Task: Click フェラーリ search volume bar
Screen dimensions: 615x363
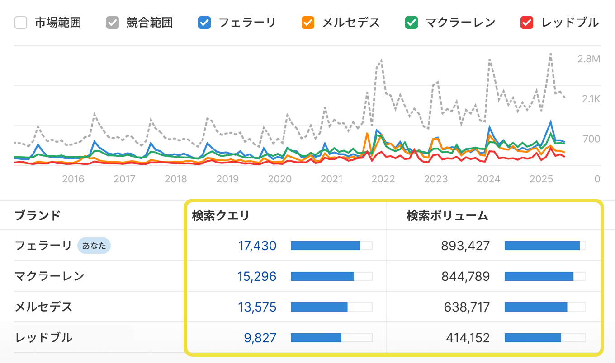Action: point(544,246)
